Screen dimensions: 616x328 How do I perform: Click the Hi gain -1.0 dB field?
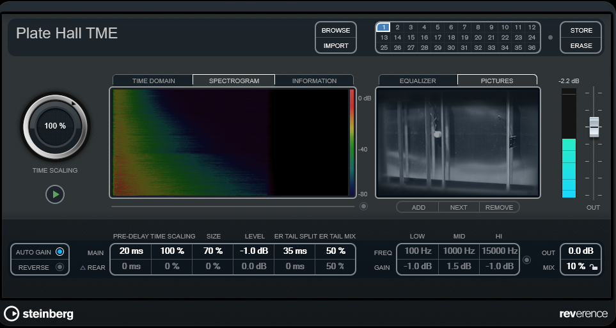(x=500, y=267)
